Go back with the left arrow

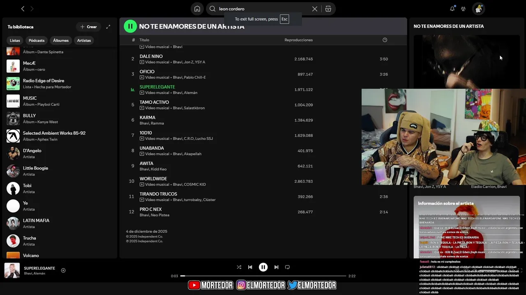[x=23, y=9]
